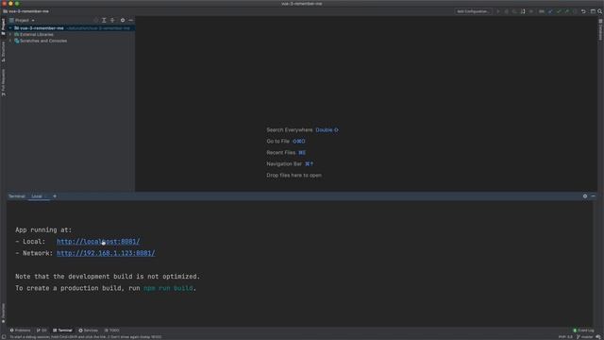The image size is (604, 340).
Task: Click the Go to File hint text
Action: pyautogui.click(x=277, y=141)
